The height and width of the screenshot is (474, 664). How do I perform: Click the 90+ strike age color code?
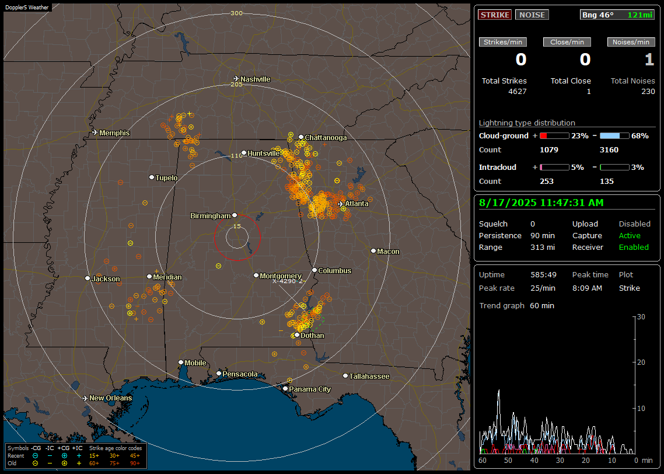point(135,463)
